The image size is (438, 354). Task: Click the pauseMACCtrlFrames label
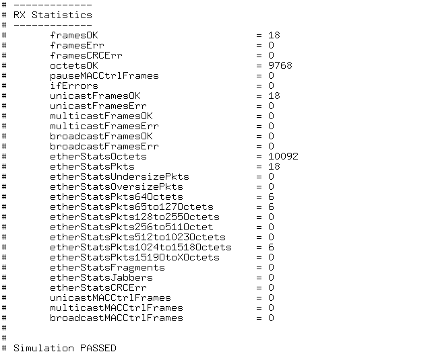click(x=104, y=75)
